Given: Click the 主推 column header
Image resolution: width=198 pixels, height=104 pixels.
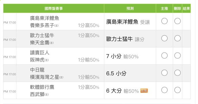Looking at the screenshot, I should coord(164,8).
